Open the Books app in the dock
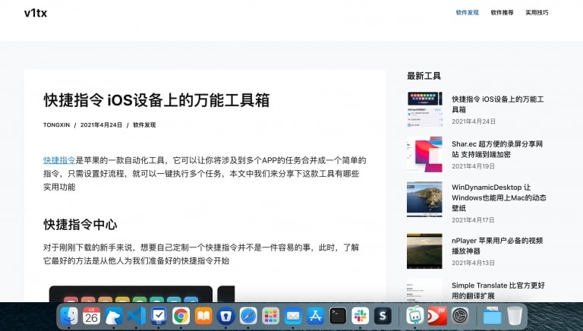Image resolution: width=583 pixels, height=331 pixels. click(203, 316)
